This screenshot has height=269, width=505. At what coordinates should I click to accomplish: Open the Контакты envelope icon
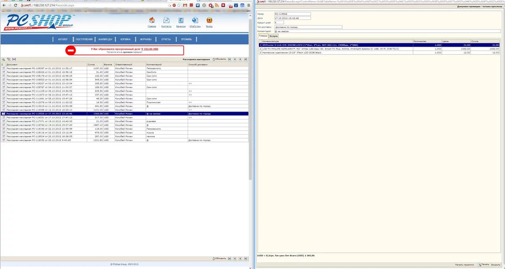pyautogui.click(x=166, y=21)
